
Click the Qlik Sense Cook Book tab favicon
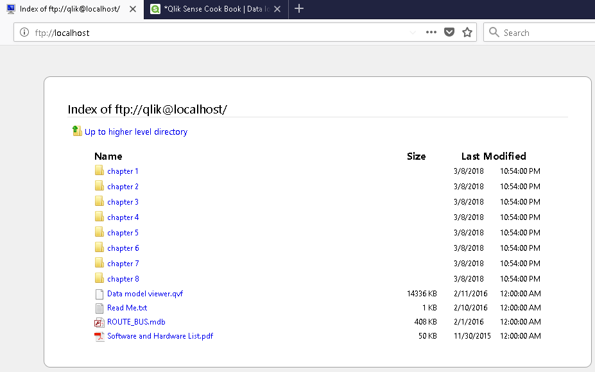155,9
